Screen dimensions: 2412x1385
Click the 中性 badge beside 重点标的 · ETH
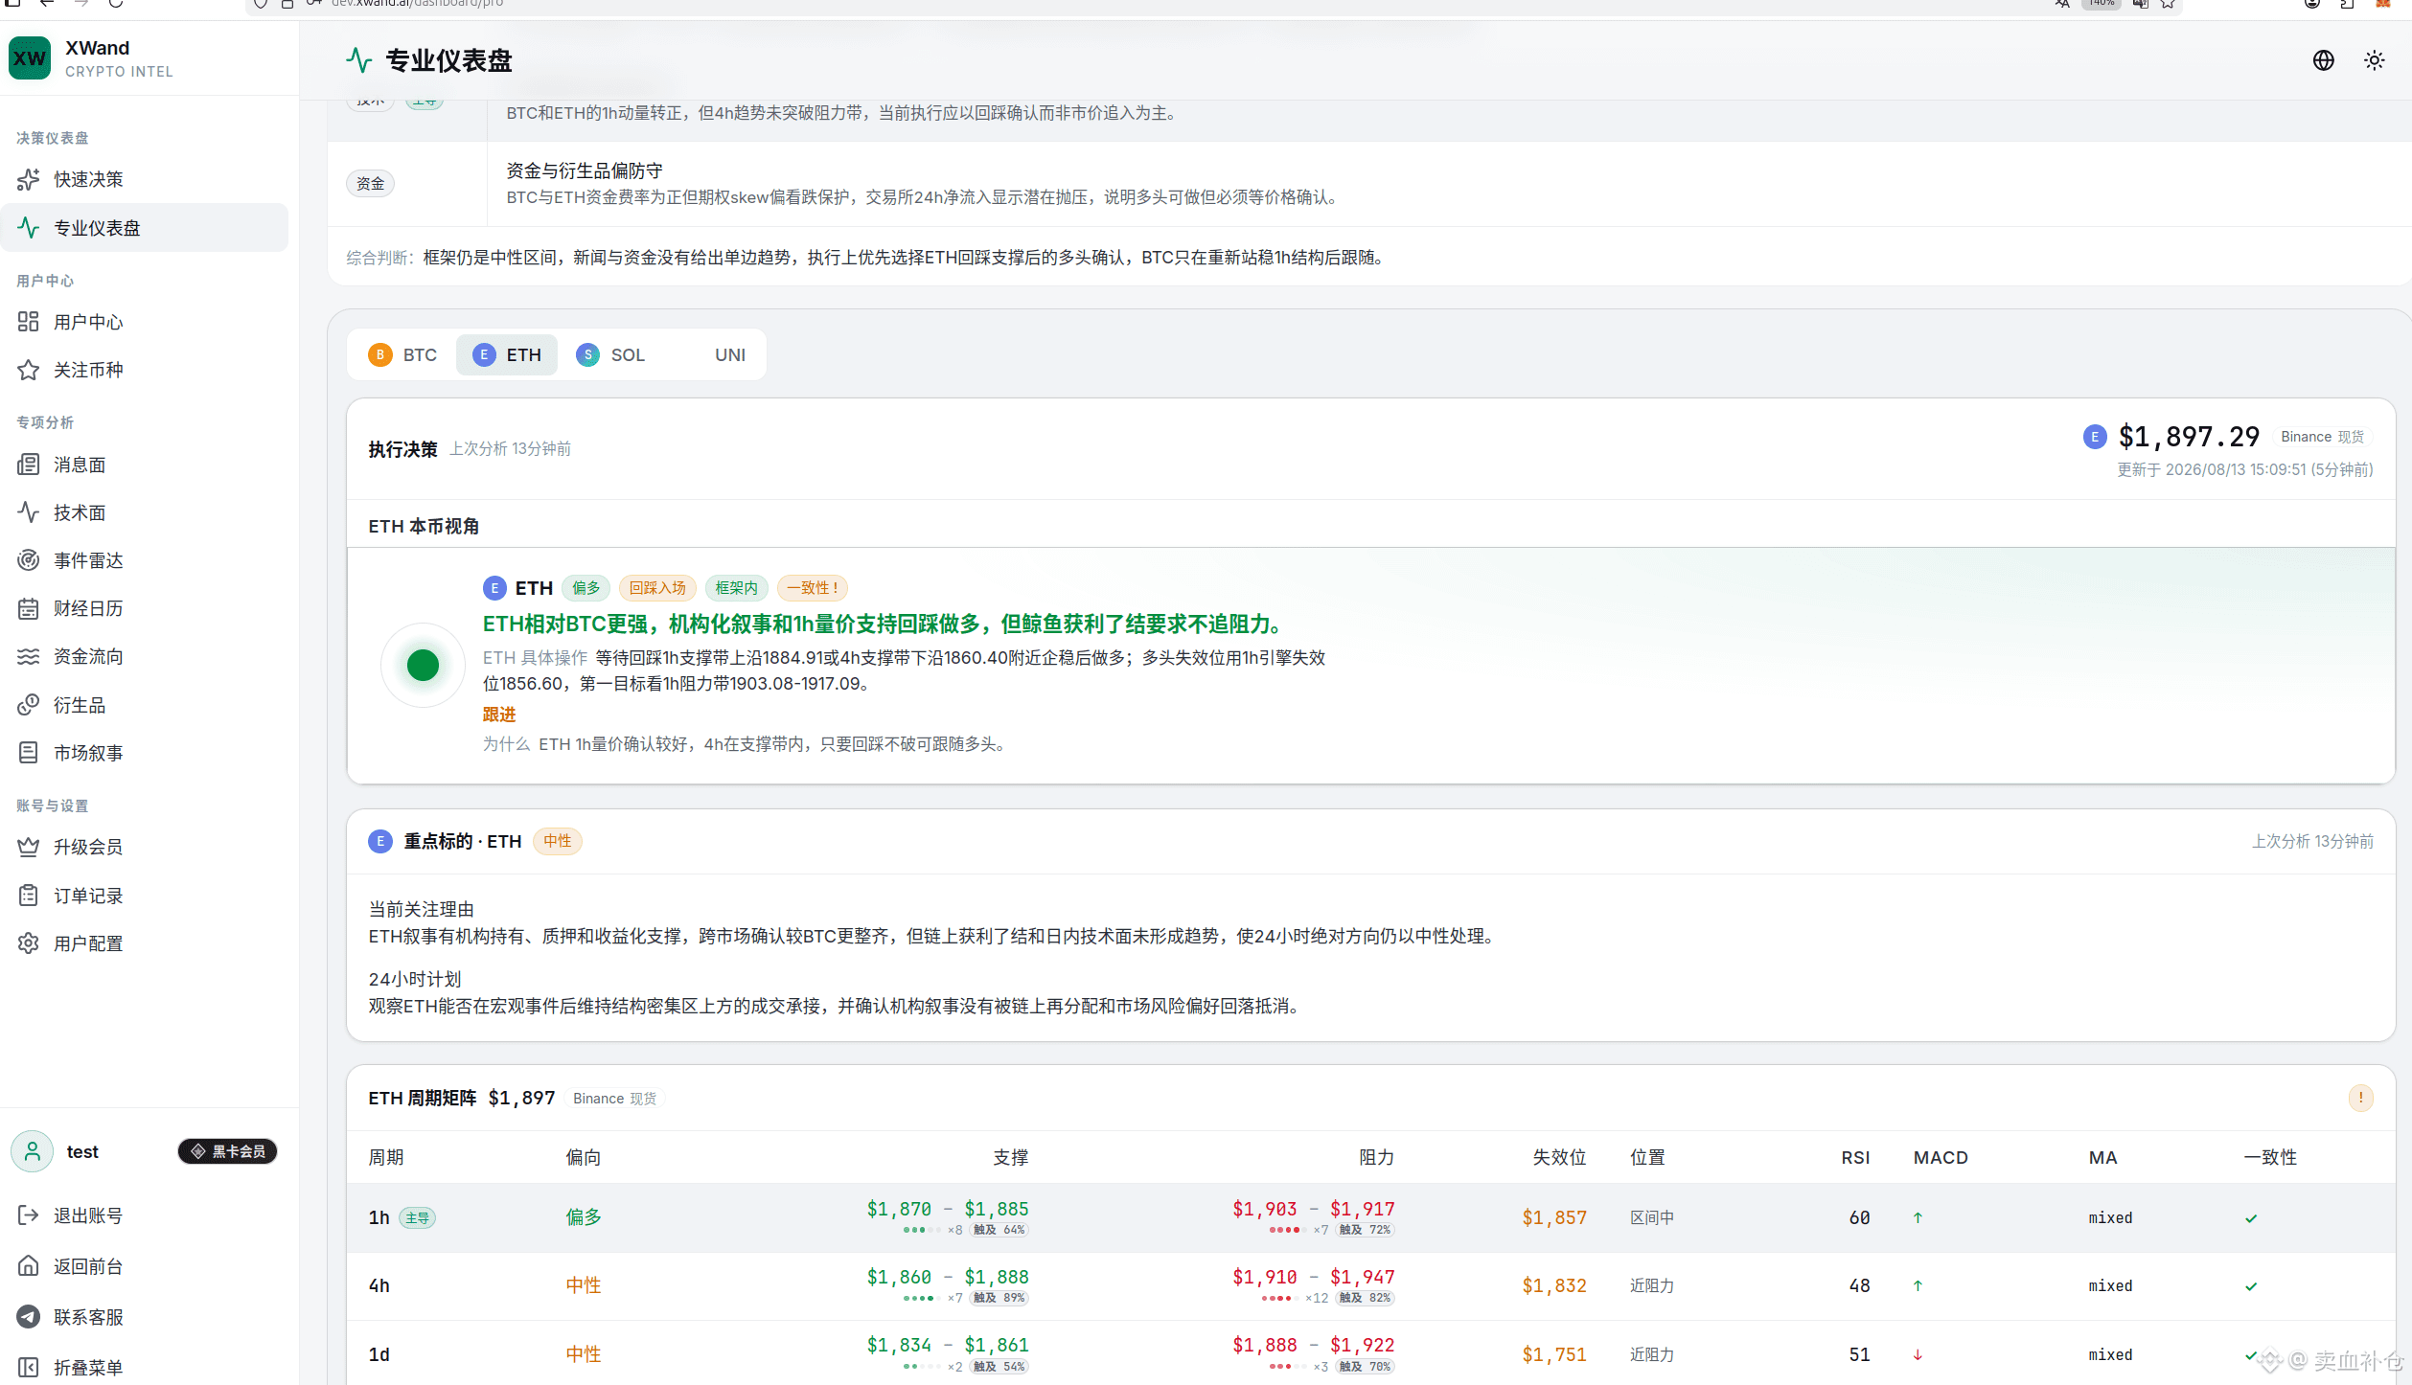tap(558, 841)
